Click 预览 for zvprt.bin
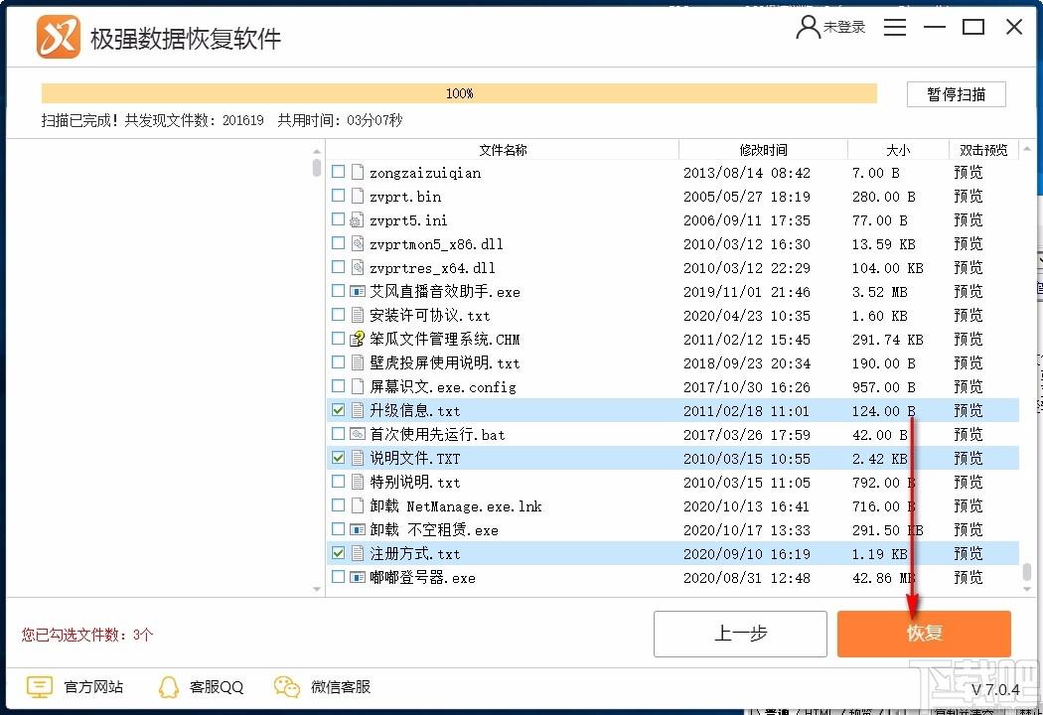 point(968,197)
